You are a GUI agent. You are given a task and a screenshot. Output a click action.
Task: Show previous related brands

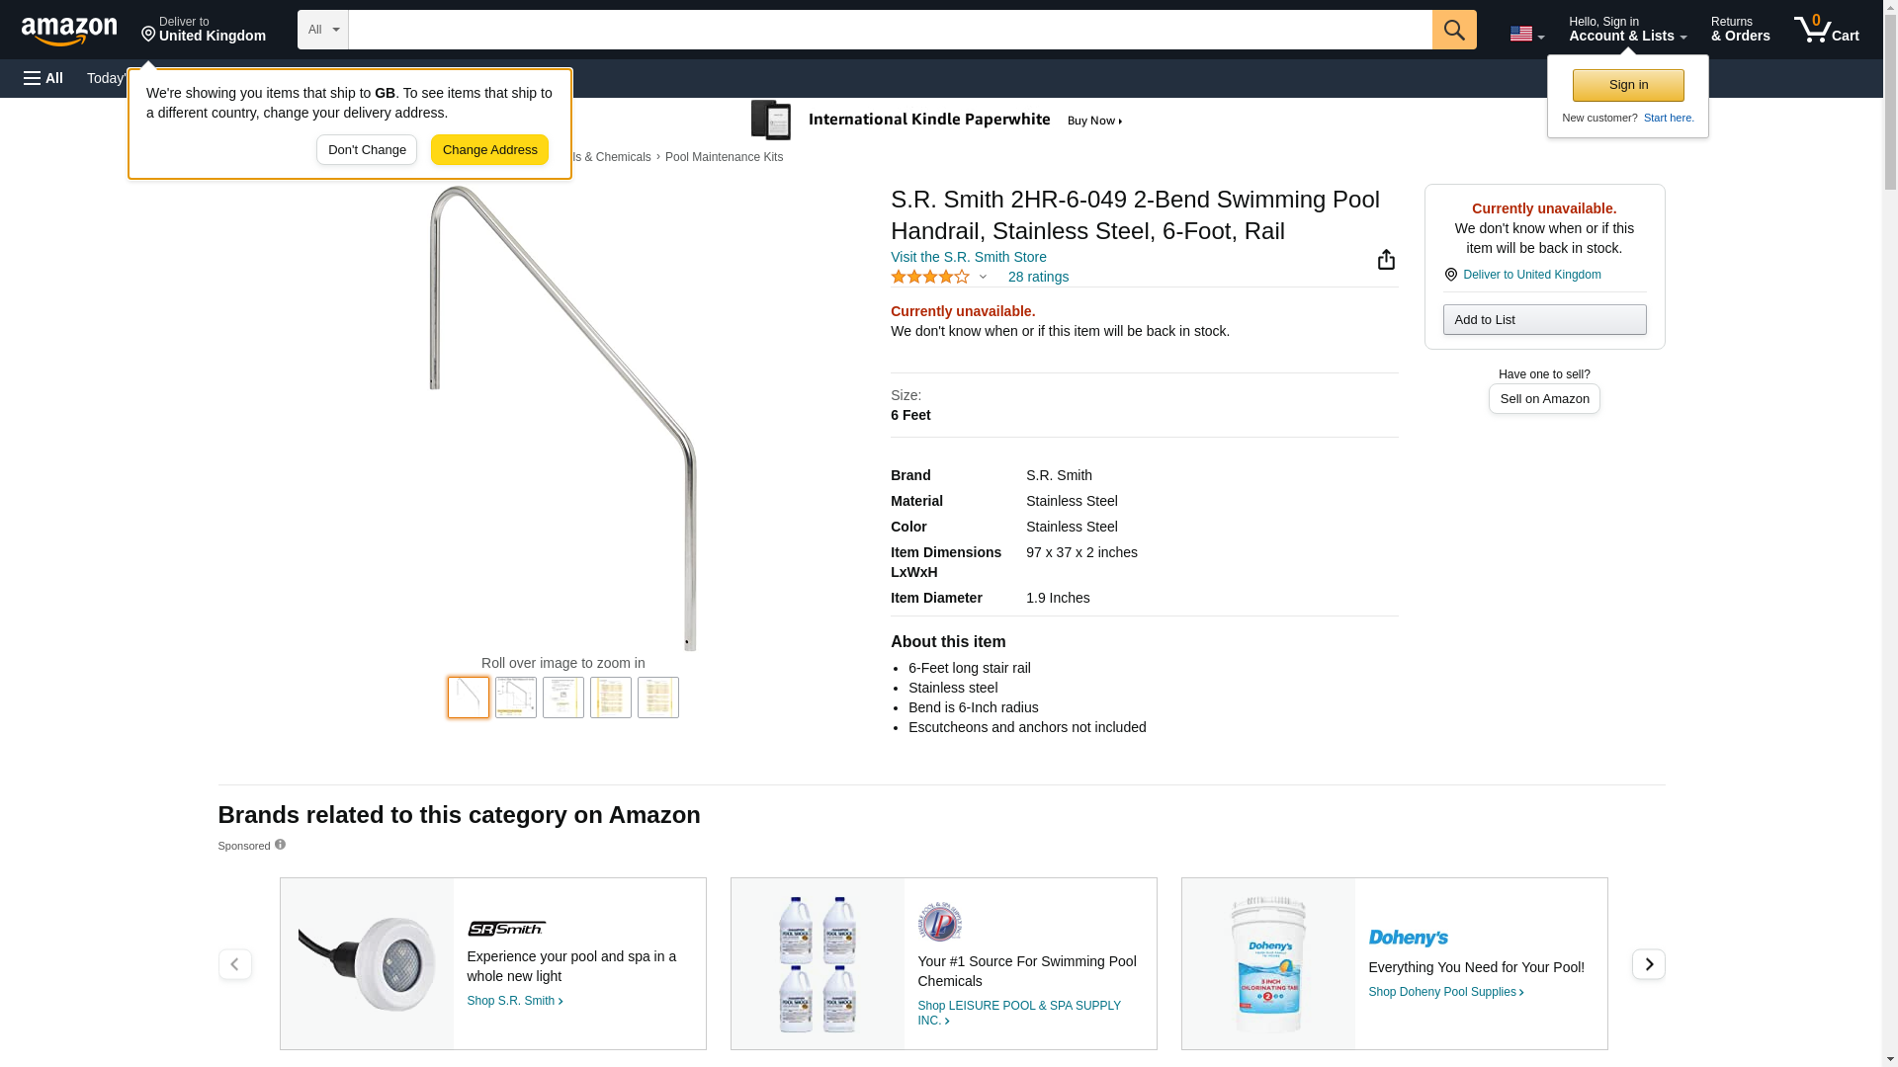(x=235, y=964)
